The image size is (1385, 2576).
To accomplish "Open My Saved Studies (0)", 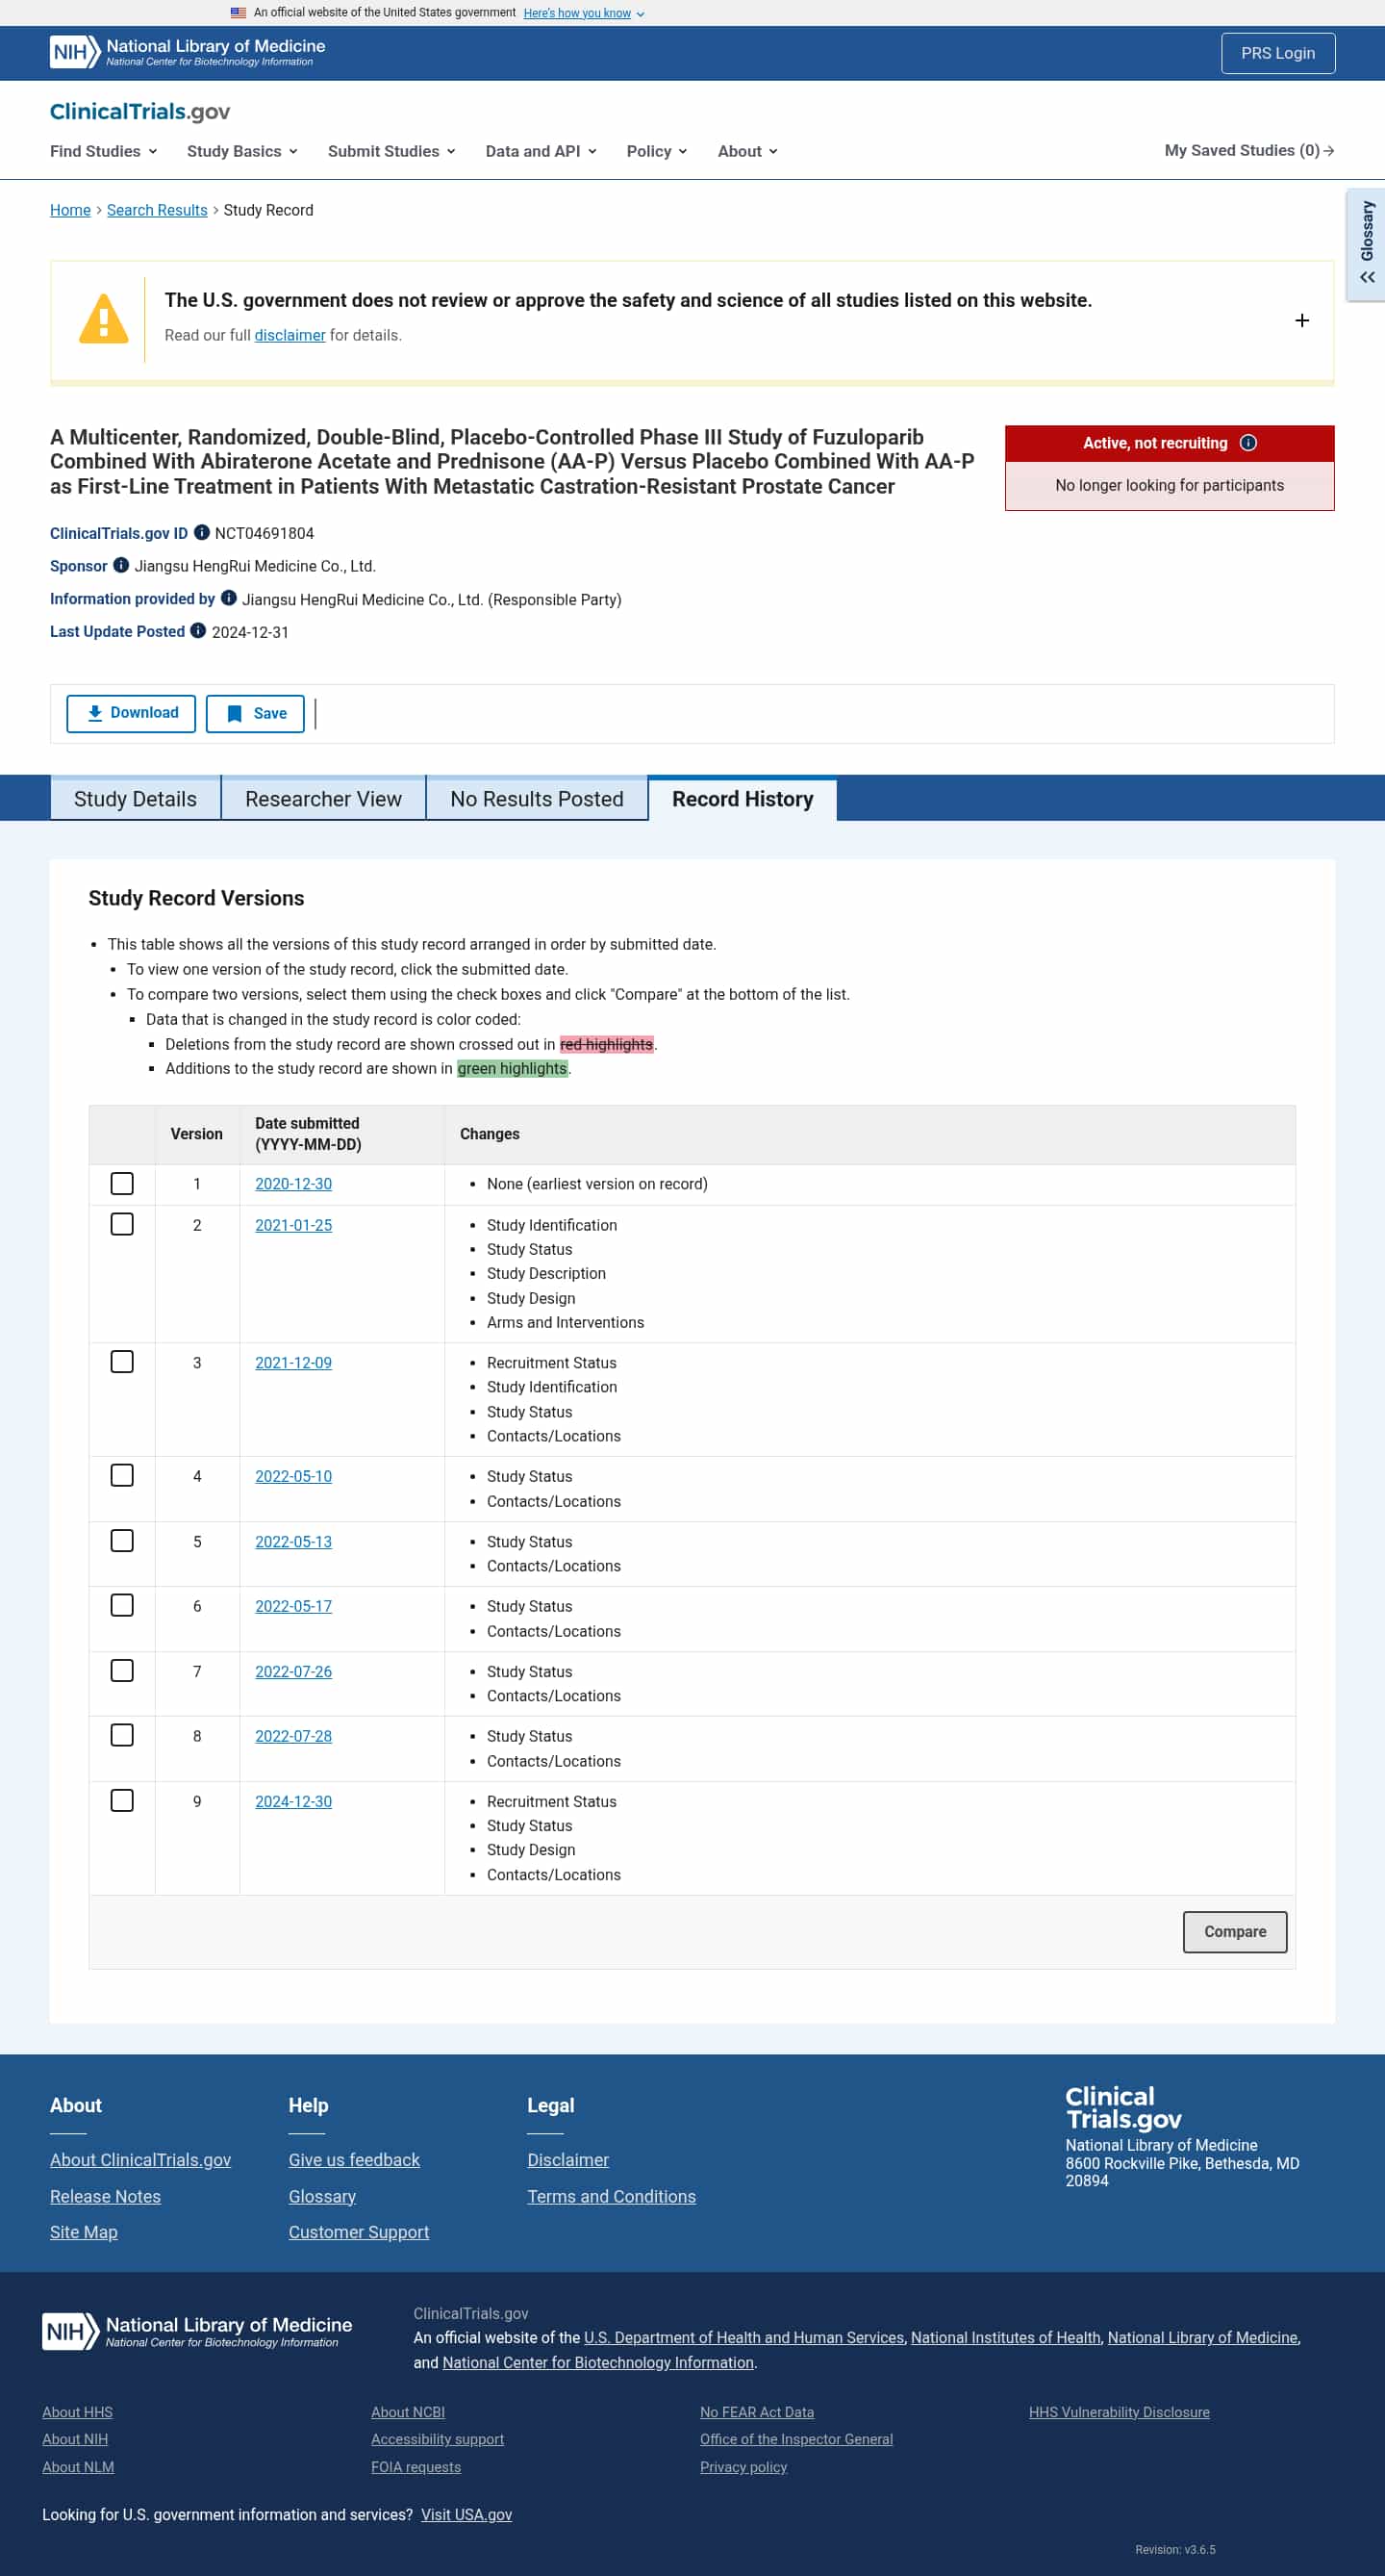I will 1249,150.
